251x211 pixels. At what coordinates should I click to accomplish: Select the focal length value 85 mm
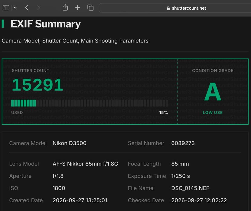click(180, 164)
